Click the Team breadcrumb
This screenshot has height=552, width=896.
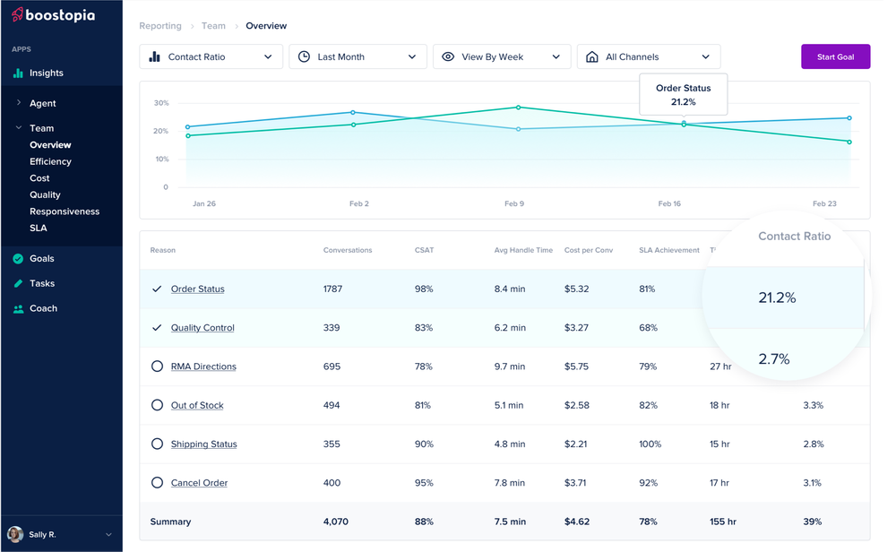213,26
